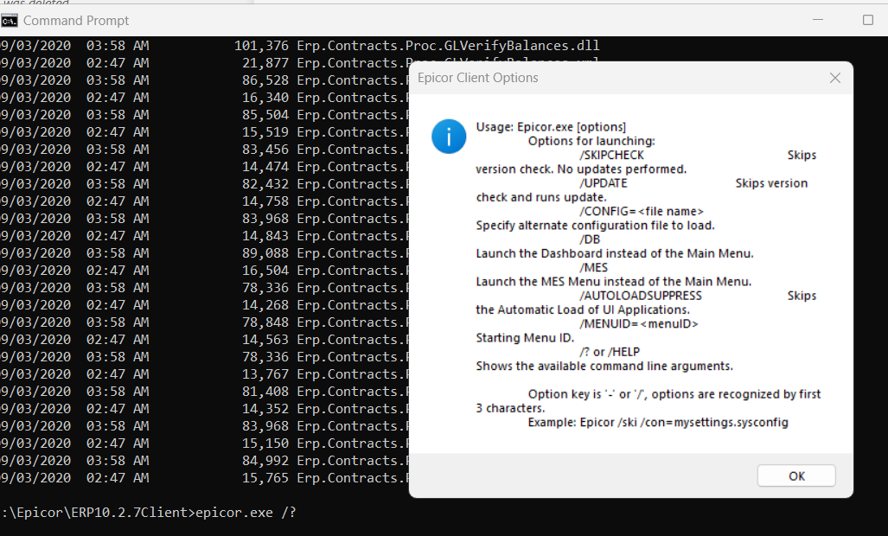The width and height of the screenshot is (888, 536).
Task: Maximize the Command Prompt window
Action: 867,20
